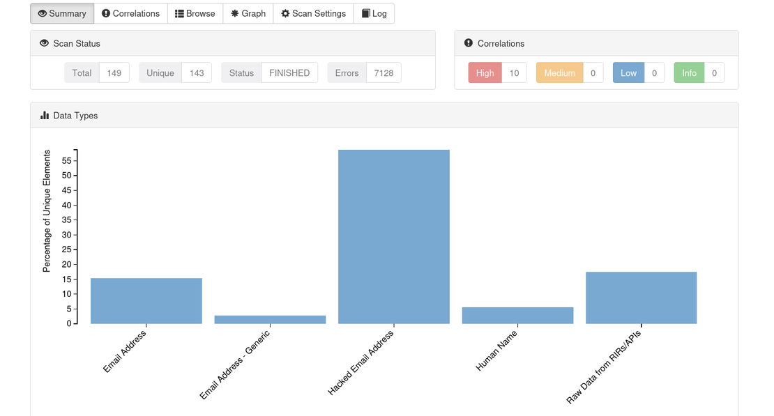Click the Email Address - Generic bar
This screenshot has width=774, height=416.
[x=270, y=319]
